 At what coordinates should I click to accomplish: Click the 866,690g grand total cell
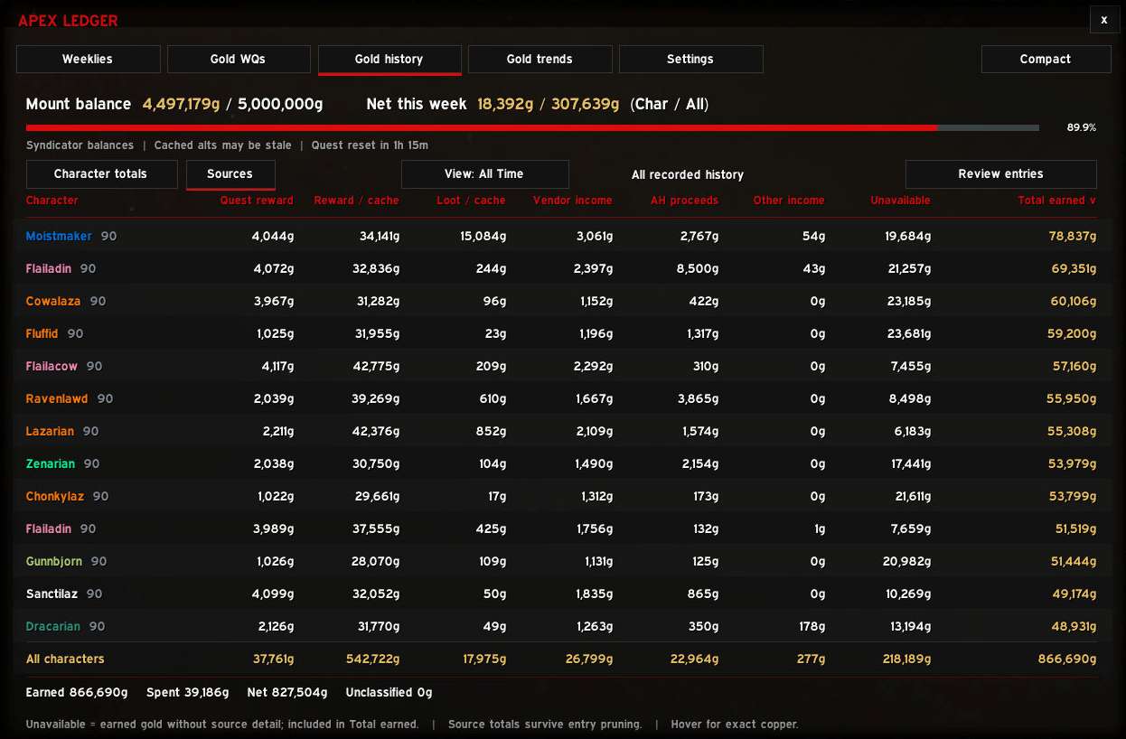(1067, 659)
